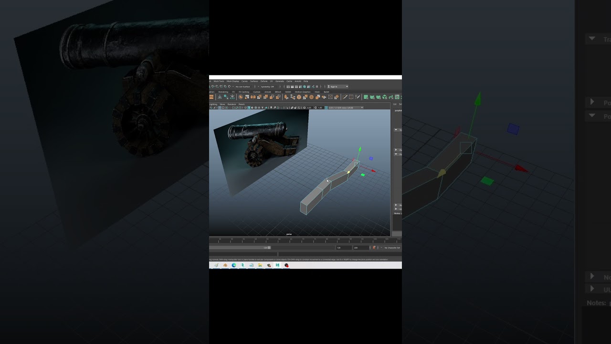This screenshot has height=344, width=611.
Task: Click the blue plane handle of manipulator
Action: coord(371,158)
